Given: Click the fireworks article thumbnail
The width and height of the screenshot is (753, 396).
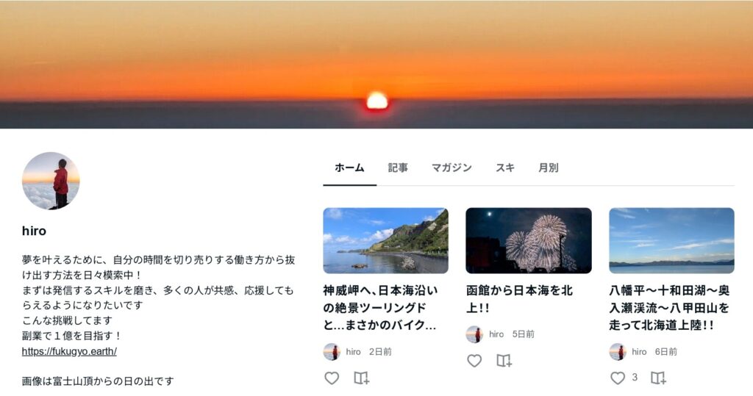Looking at the screenshot, I should pos(529,240).
